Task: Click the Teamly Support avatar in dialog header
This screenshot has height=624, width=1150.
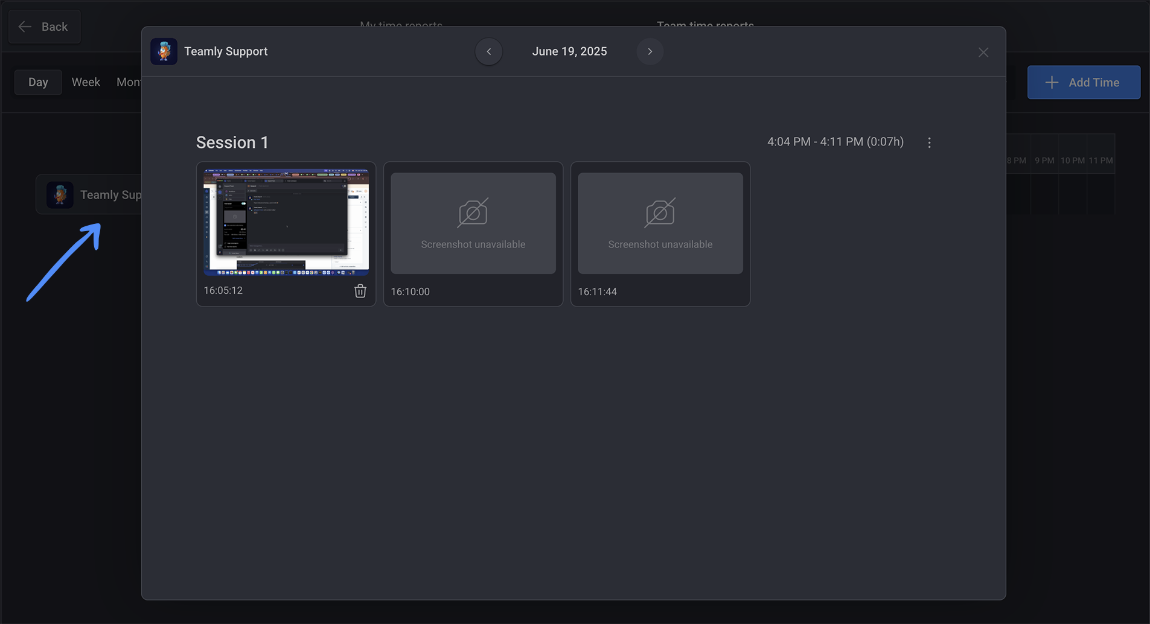Action: pos(164,51)
